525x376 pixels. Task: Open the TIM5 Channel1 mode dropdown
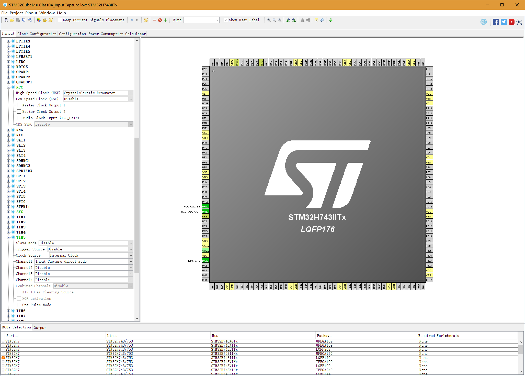tap(130, 261)
